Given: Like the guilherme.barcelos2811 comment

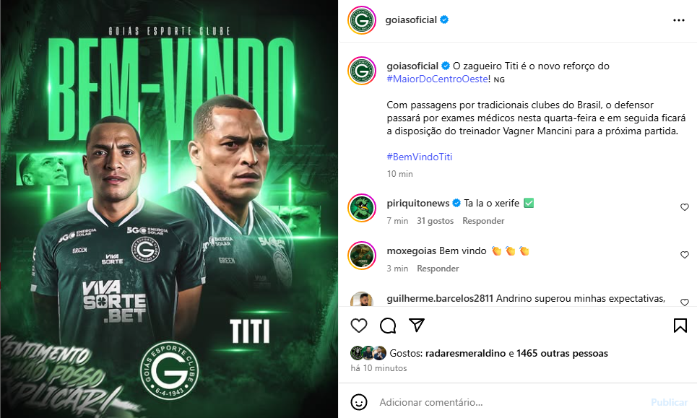Looking at the screenshot, I should click(685, 302).
